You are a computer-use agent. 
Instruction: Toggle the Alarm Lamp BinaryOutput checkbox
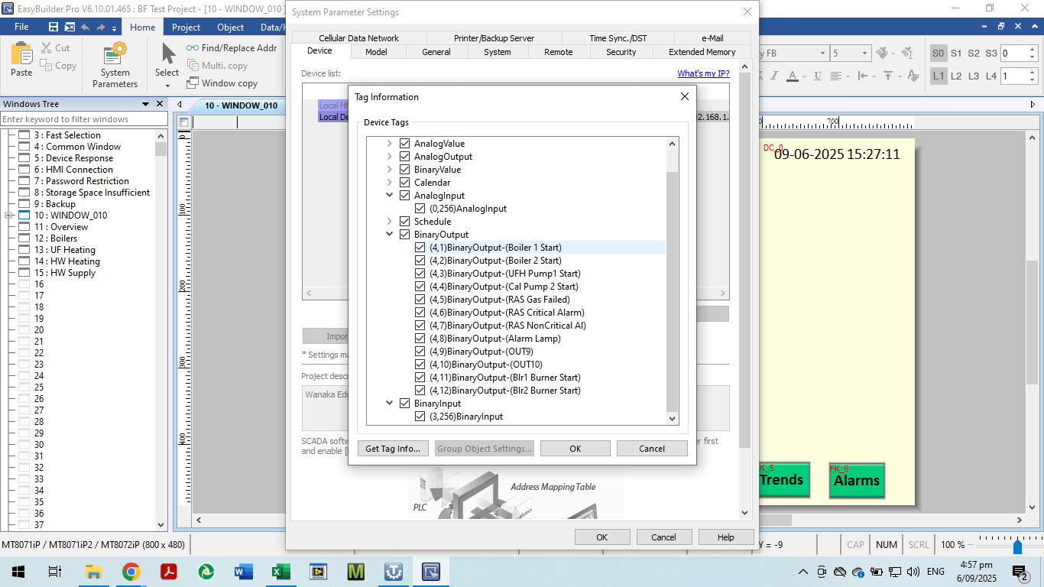pos(420,339)
